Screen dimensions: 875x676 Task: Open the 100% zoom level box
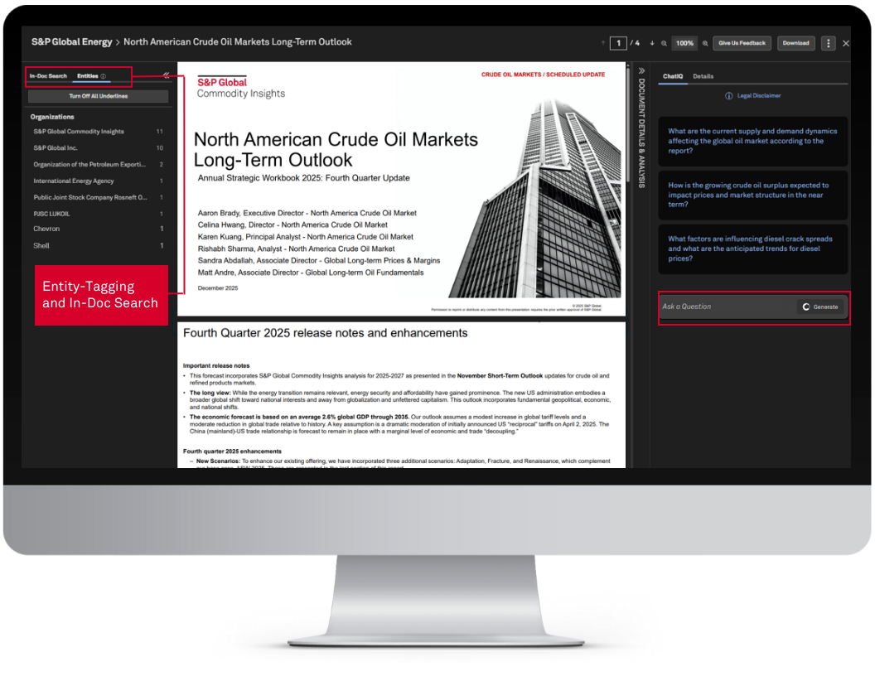pyautogui.click(x=684, y=43)
